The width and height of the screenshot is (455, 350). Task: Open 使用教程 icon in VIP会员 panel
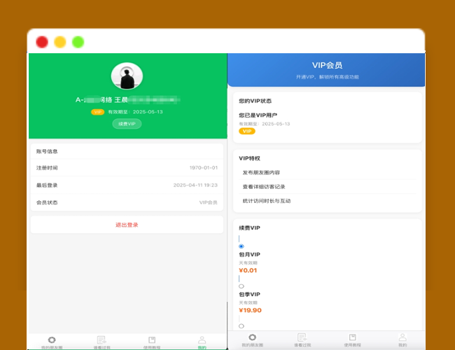point(352,337)
